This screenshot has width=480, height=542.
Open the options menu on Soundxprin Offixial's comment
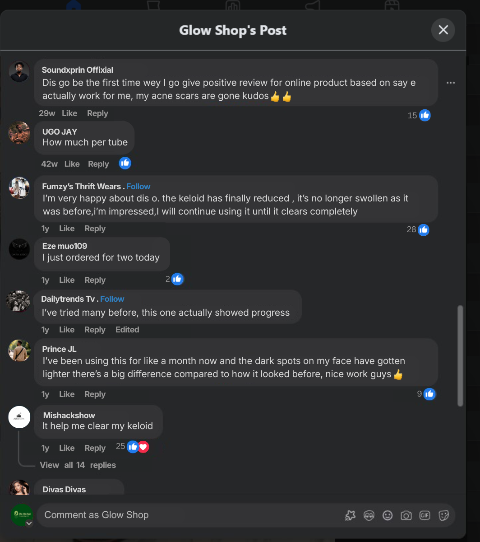click(x=451, y=83)
